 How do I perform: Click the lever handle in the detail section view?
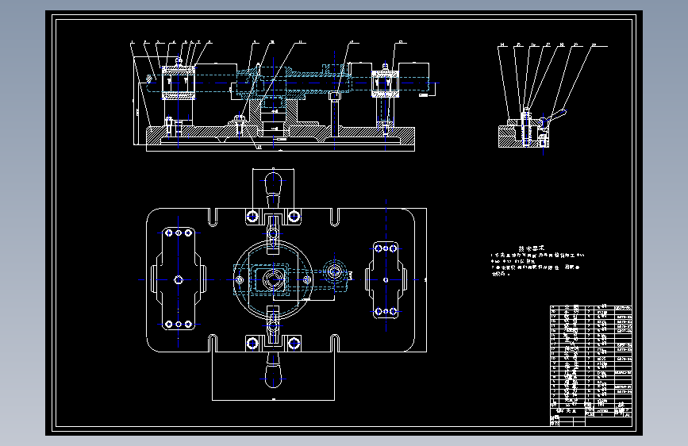[555, 117]
